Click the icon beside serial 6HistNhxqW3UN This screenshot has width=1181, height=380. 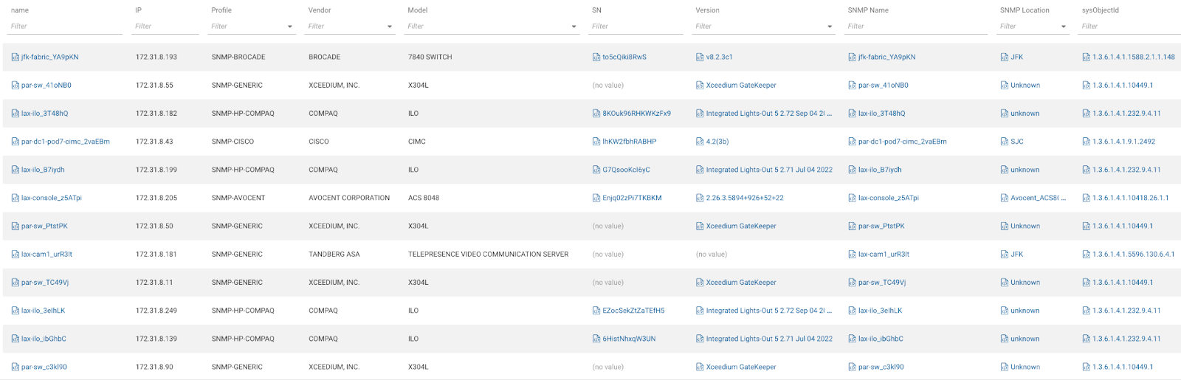pyautogui.click(x=596, y=339)
